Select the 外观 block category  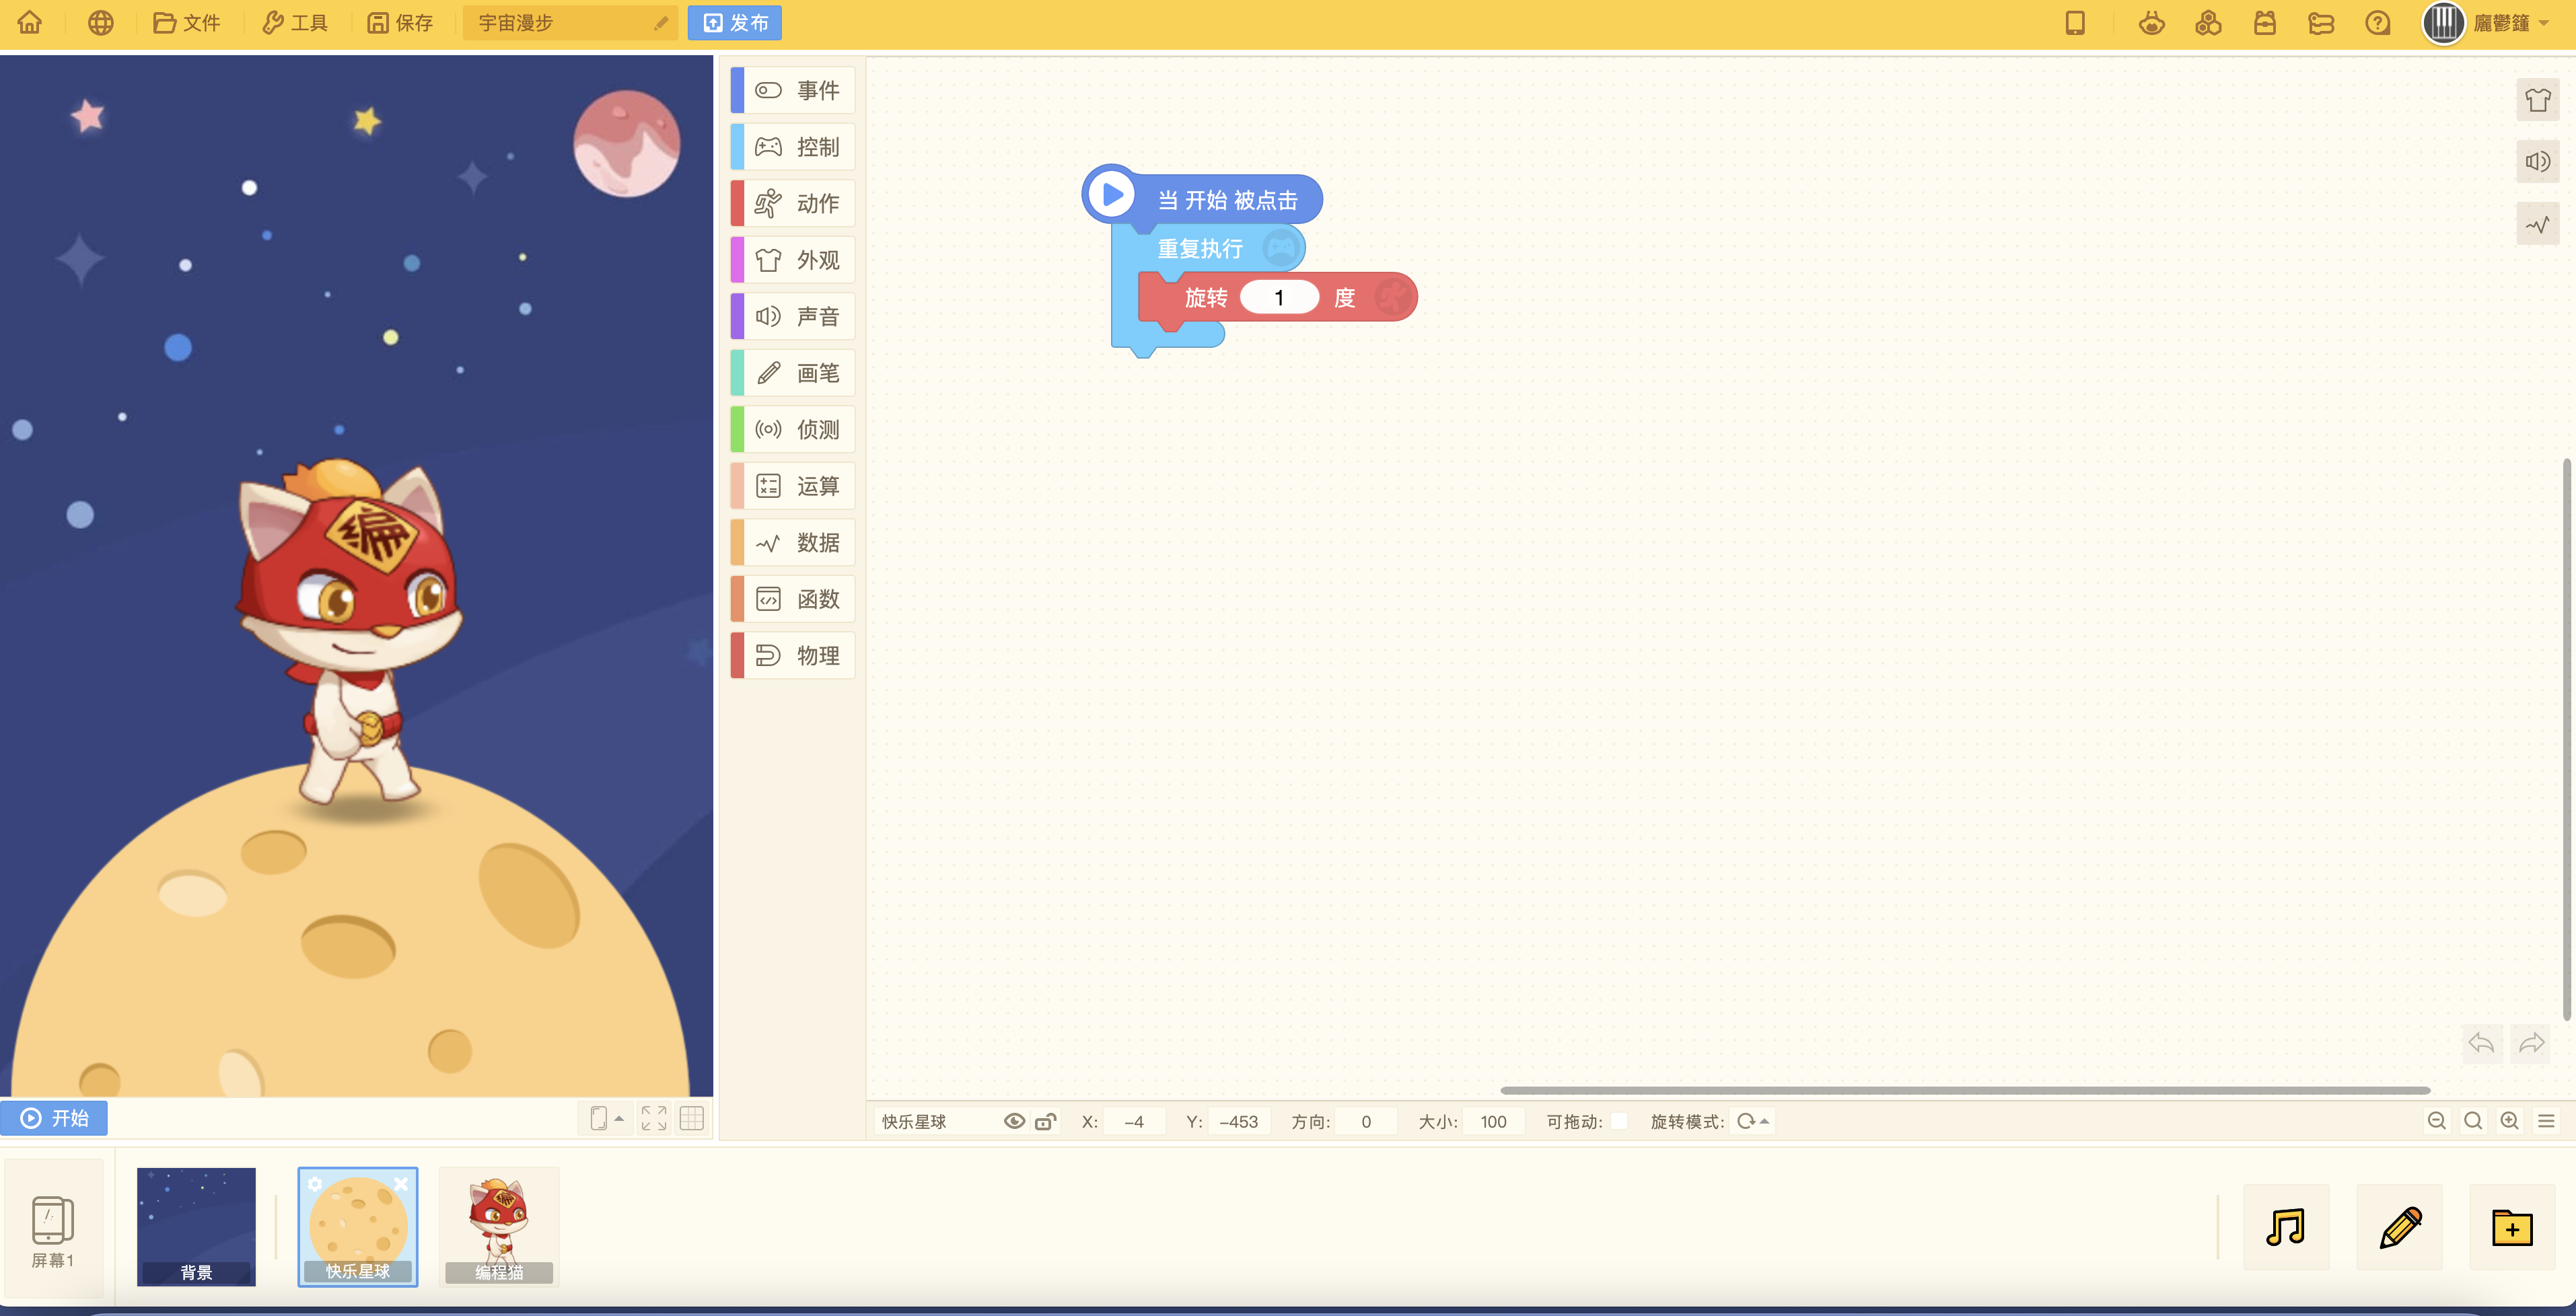[793, 260]
